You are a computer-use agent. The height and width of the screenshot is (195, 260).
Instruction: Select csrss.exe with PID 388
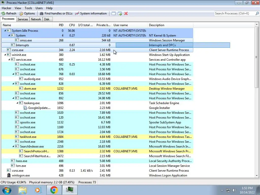(x=97, y=170)
